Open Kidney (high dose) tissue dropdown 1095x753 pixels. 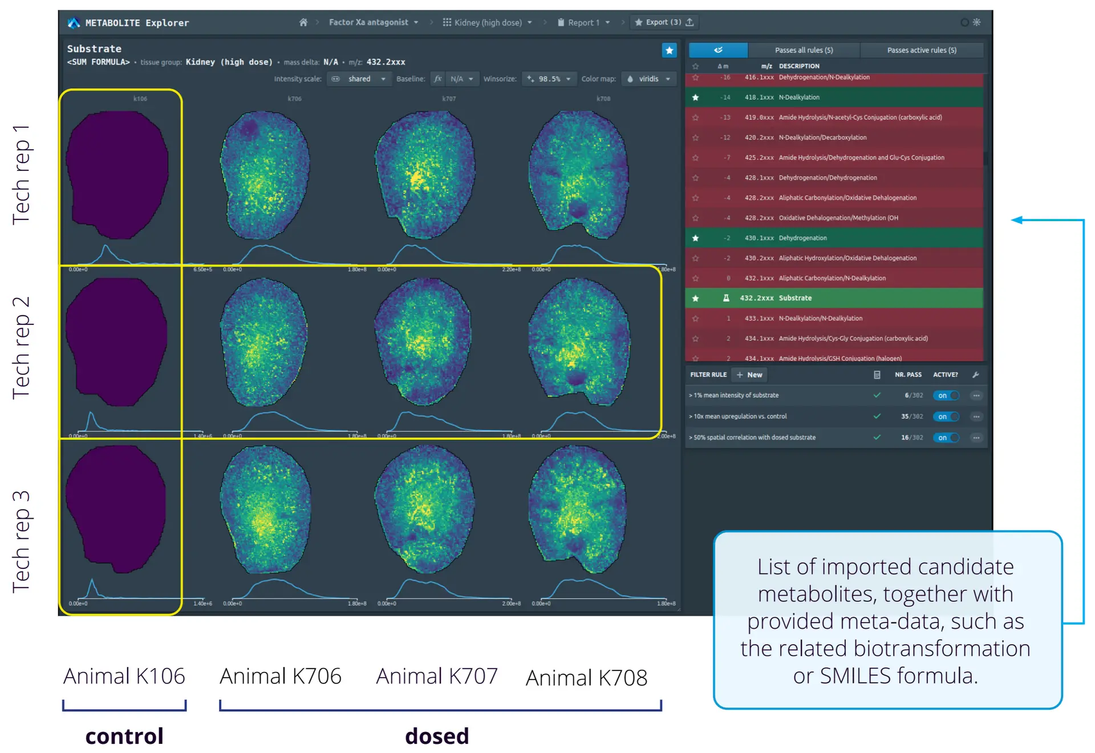488,22
